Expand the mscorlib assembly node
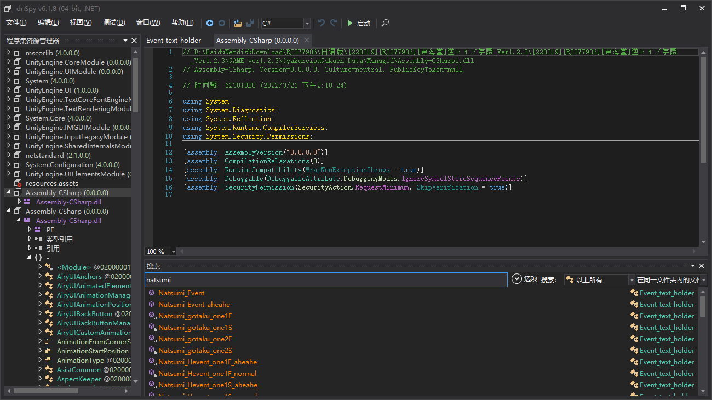The width and height of the screenshot is (712, 400). tap(9, 53)
